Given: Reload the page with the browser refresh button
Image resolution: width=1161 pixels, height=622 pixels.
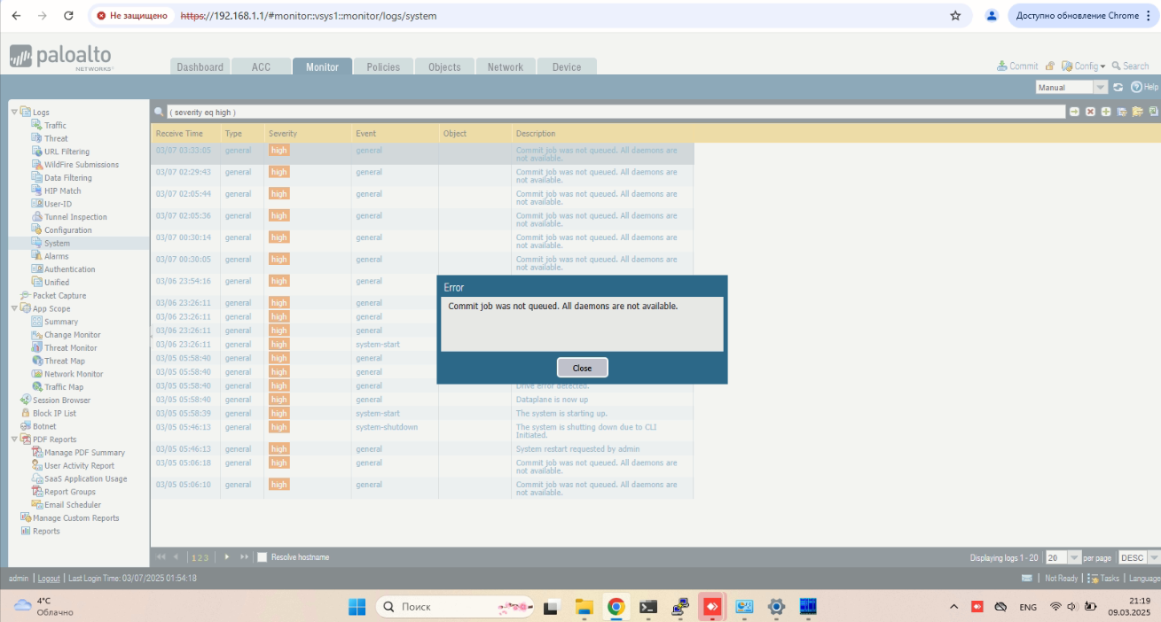Looking at the screenshot, I should pos(69,16).
